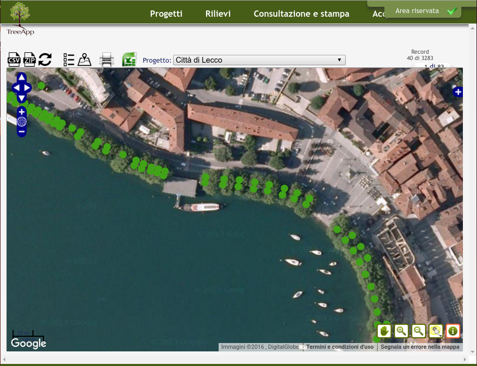Viewport: 477px width, 366px height.
Task: Download the ZIP export
Action: point(29,60)
